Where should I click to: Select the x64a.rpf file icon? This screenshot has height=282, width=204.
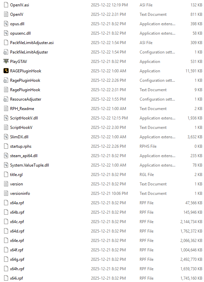(6, 203)
